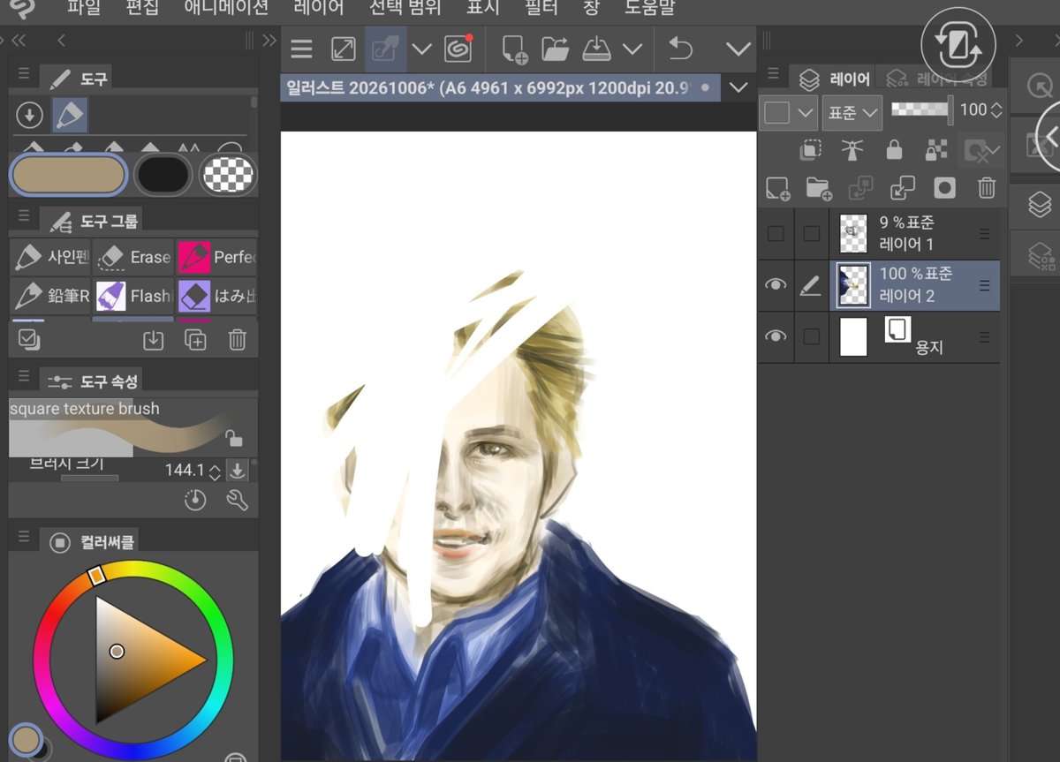Select the Flashi sub tool
1060x762 pixels.
(x=133, y=297)
